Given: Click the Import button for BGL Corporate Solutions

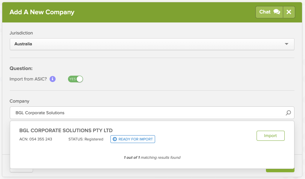Looking at the screenshot, I should pyautogui.click(x=270, y=136).
